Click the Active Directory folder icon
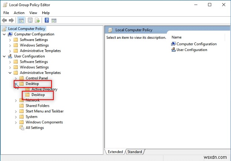The height and width of the screenshot is (161, 231). [x=27, y=89]
